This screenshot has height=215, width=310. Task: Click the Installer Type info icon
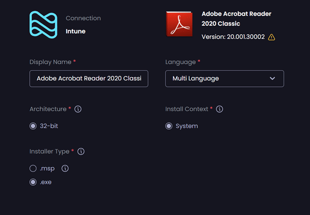coord(81,151)
